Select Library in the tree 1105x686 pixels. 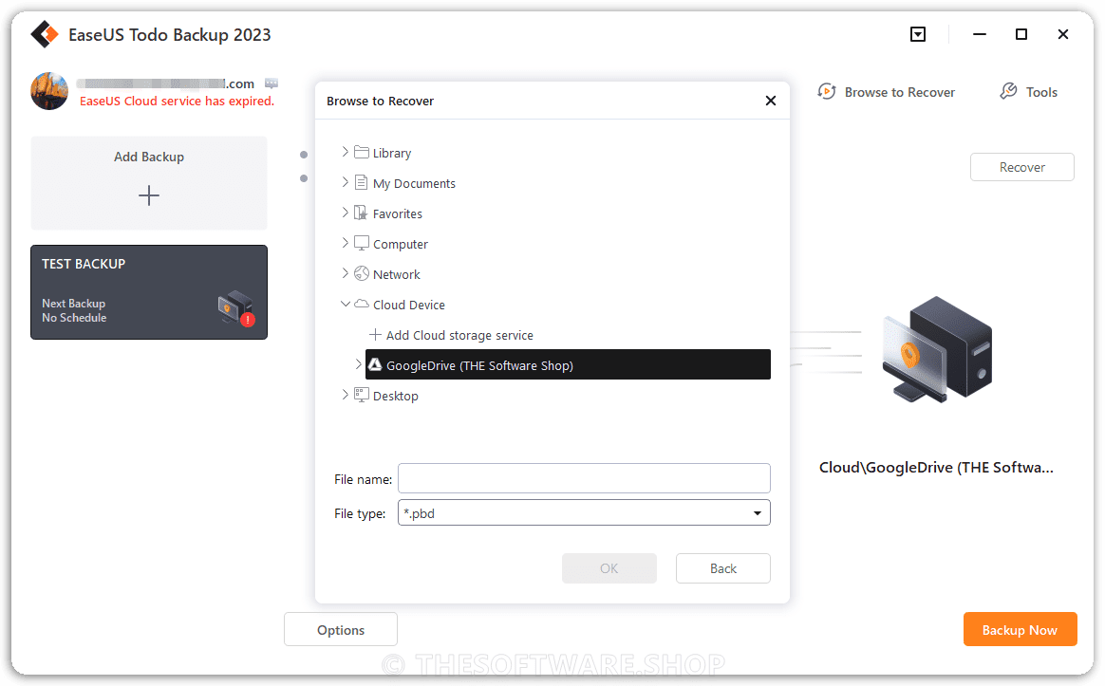[392, 153]
